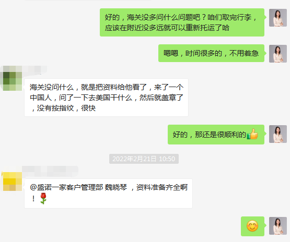Click the rose emoji in the white bubble

[x=43, y=198]
